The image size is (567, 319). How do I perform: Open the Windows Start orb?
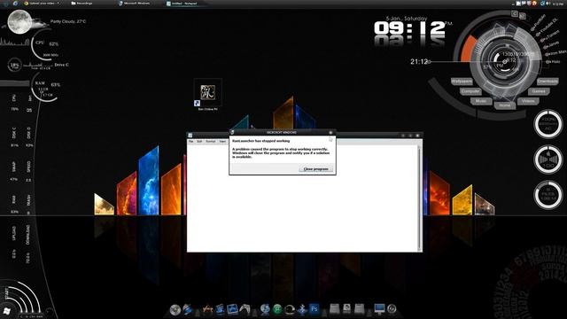(6, 311)
